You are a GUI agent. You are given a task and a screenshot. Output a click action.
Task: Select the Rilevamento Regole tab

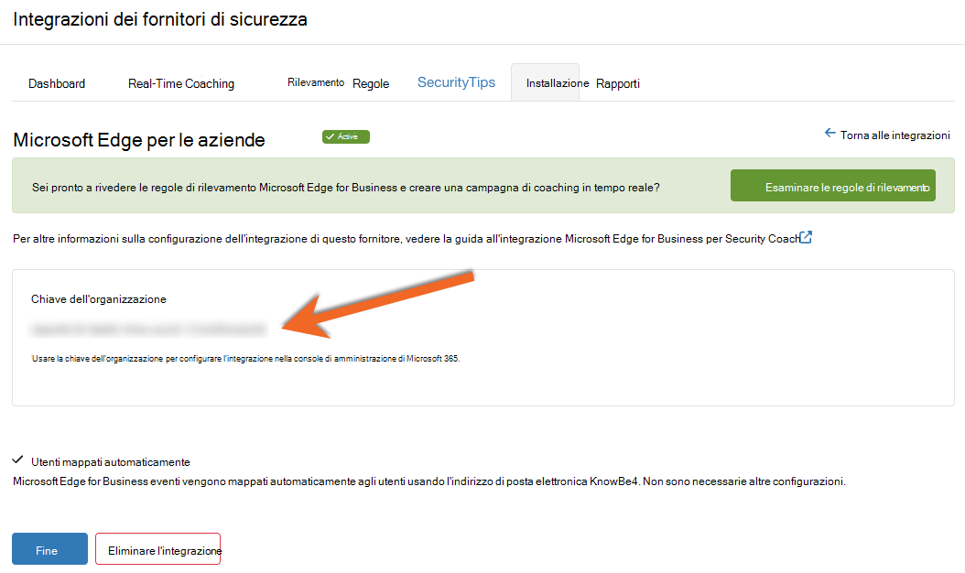tap(338, 83)
